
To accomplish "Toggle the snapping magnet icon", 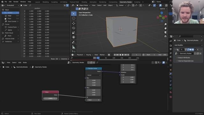I will (133, 5).
